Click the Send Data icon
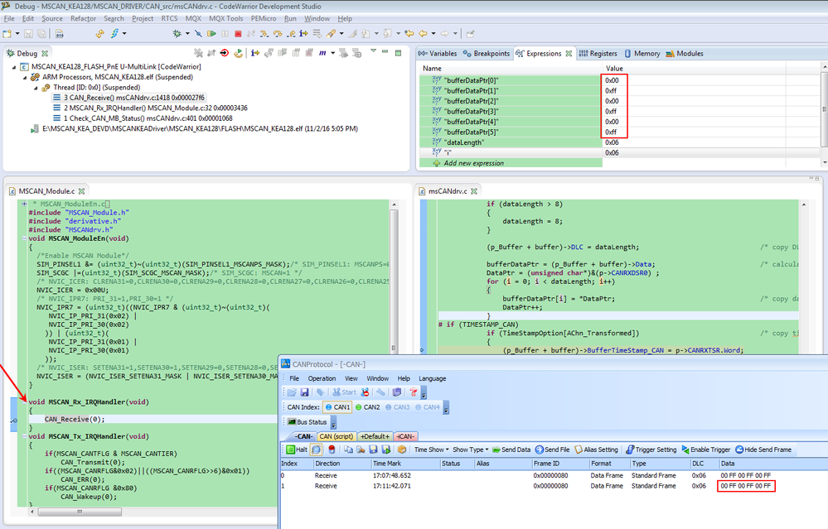The width and height of the screenshot is (828, 529). click(511, 450)
